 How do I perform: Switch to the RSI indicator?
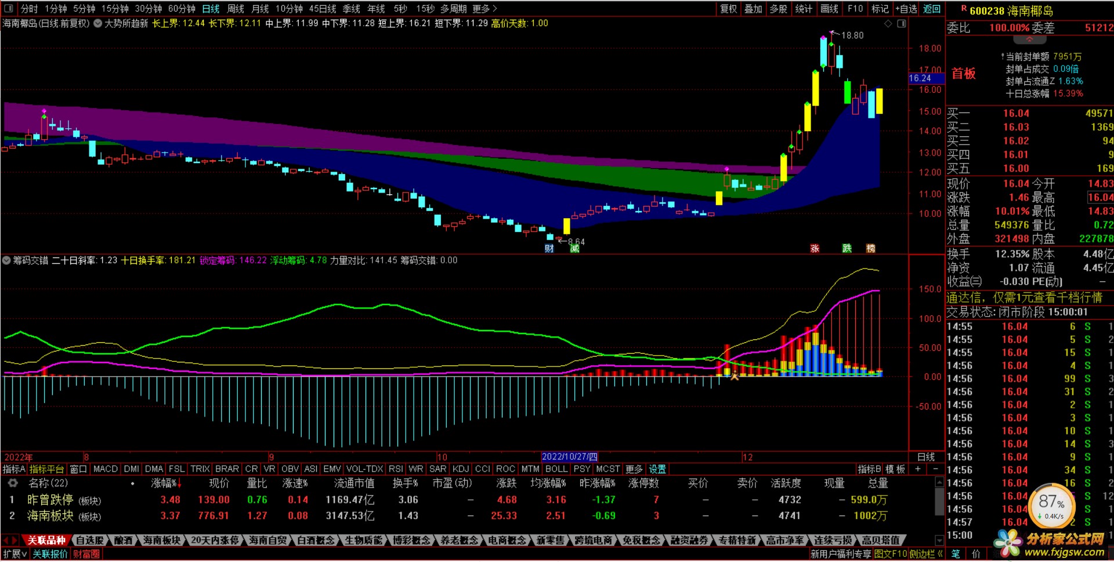(396, 469)
